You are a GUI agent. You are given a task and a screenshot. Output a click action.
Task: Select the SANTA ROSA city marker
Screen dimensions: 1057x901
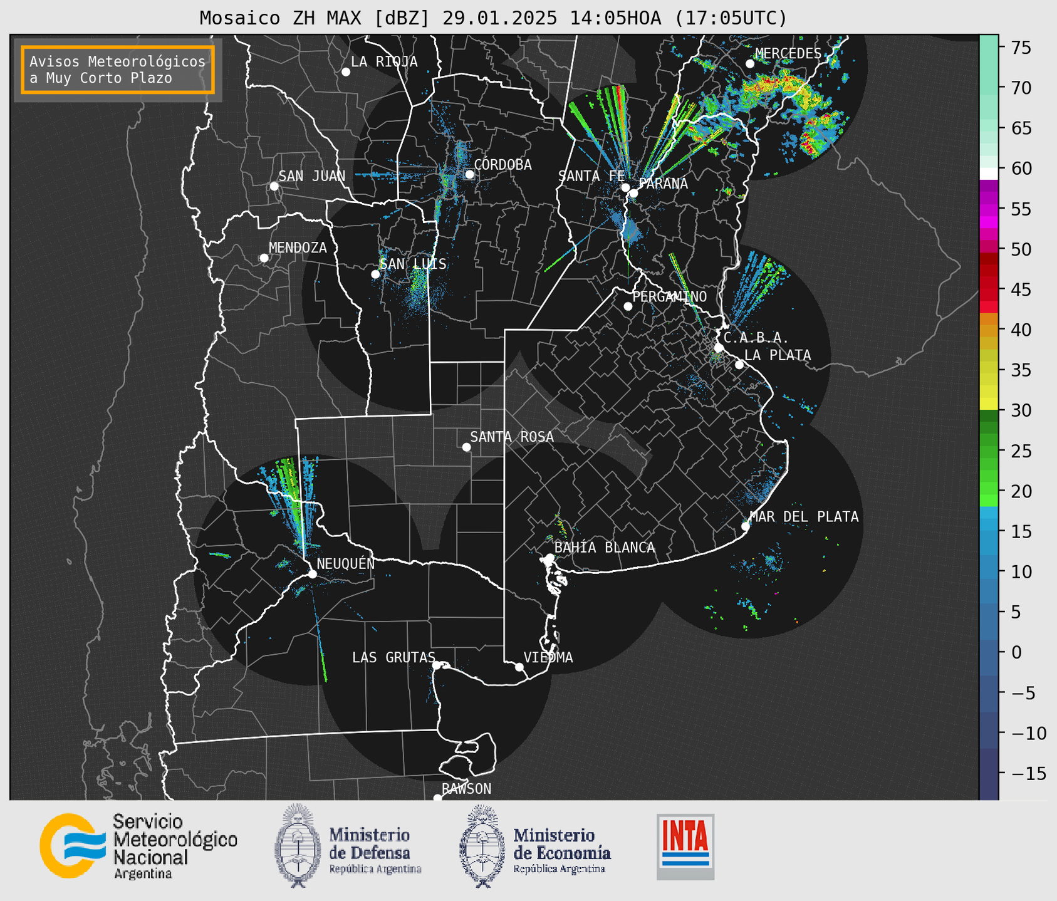(x=466, y=447)
